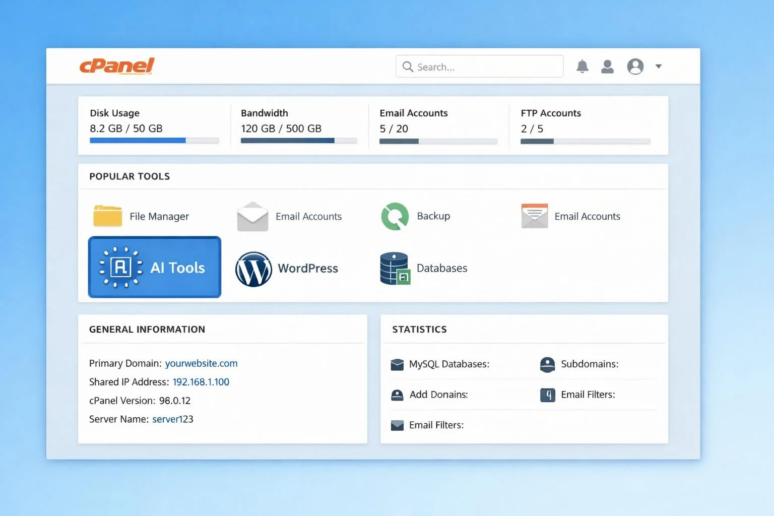Click the FTP Accounts usage bar
774x516 pixels.
[x=585, y=141]
